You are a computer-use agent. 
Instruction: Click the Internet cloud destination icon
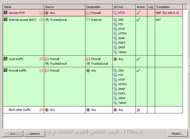tap(88, 19)
